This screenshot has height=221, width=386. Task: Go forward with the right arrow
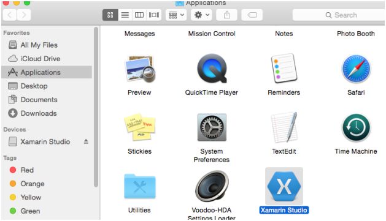coord(24,15)
